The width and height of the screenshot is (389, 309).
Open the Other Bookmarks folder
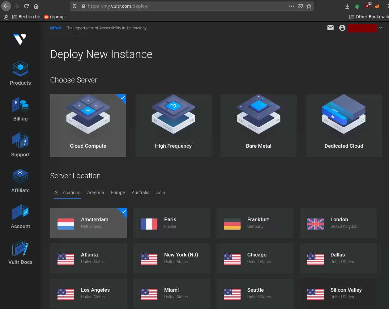click(x=369, y=17)
